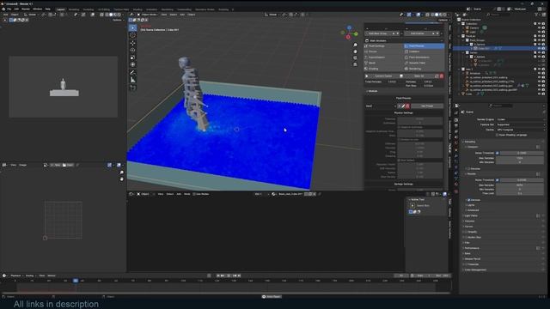Screen dimensions: 550x309
Task: Click the viewport pan hand gizmo
Action: click(355, 51)
